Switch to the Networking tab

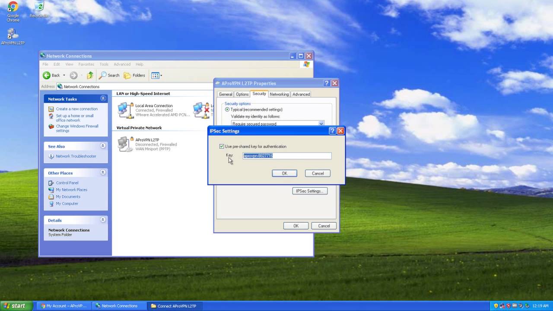(x=279, y=94)
